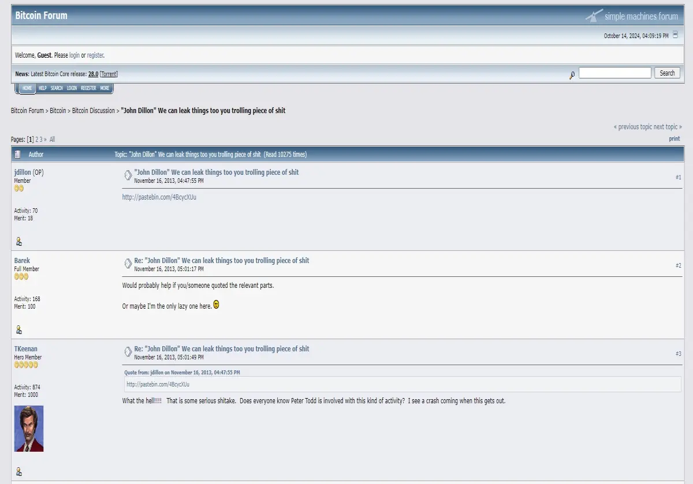Viewport: 693px width, 484px height.
Task: Click quote header from jdillon in TKeenan's post
Action: (x=182, y=373)
